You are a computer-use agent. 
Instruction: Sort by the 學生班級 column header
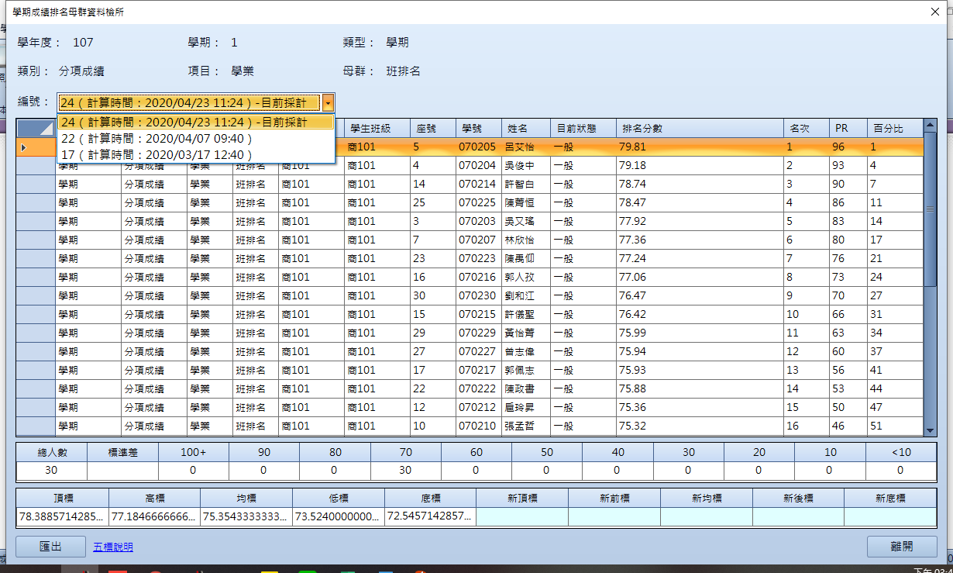coord(377,128)
